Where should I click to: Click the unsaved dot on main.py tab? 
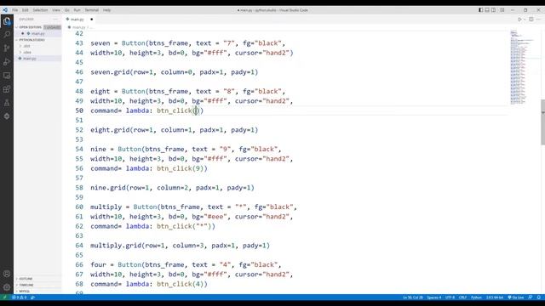(x=92, y=20)
